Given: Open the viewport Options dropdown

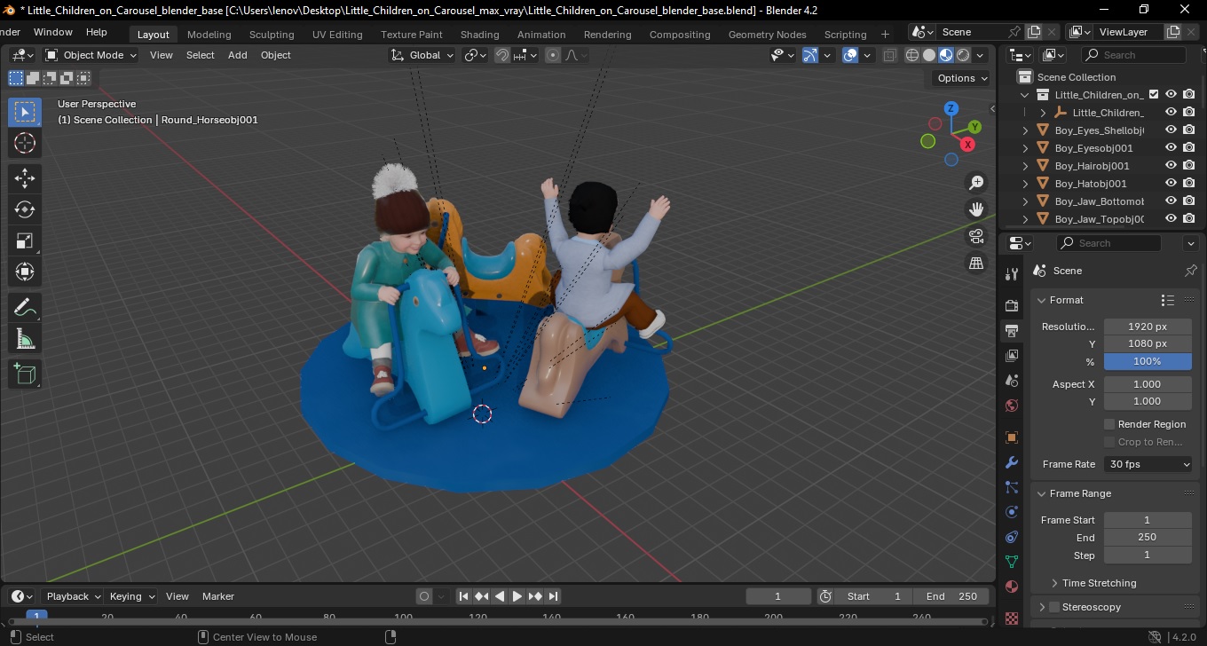Looking at the screenshot, I should 963,78.
